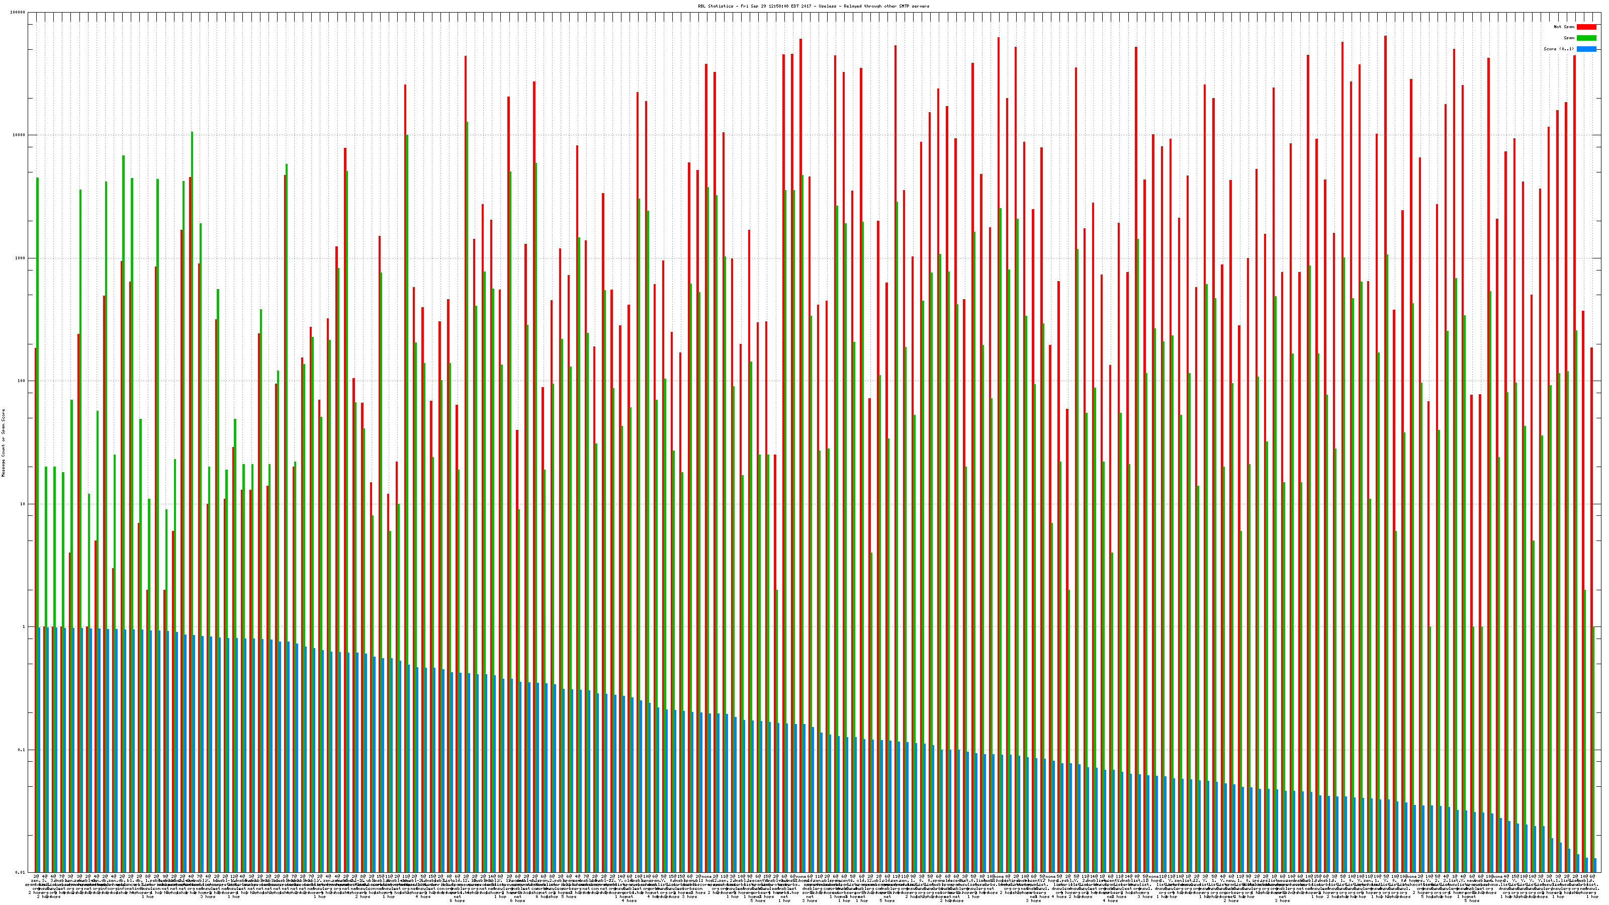The width and height of the screenshot is (1609, 905).
Task: Click the 100 y-axis tick label
Action: pyautogui.click(x=22, y=381)
